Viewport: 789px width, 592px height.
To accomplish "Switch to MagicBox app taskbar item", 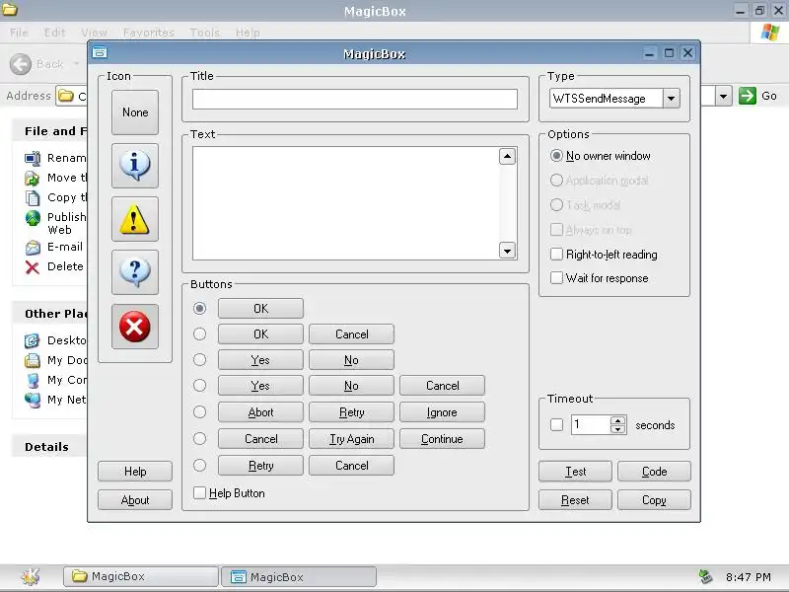I will coord(299,577).
